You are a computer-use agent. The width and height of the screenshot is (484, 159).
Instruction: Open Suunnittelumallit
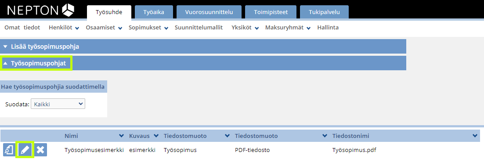pyautogui.click(x=199, y=28)
